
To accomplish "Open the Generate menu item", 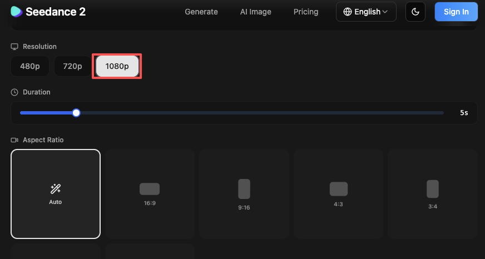I will tap(201, 12).
